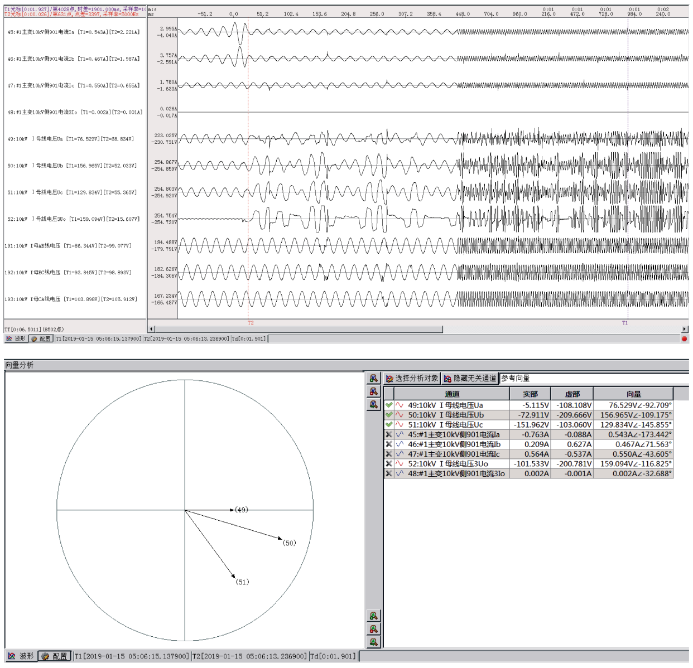Click the green-dot zoom icon in lower vector toolbar
693x668 pixels.
[x=373, y=616]
